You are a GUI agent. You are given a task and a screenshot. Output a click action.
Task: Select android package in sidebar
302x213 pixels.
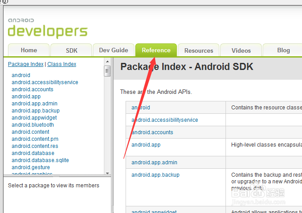click(x=21, y=75)
